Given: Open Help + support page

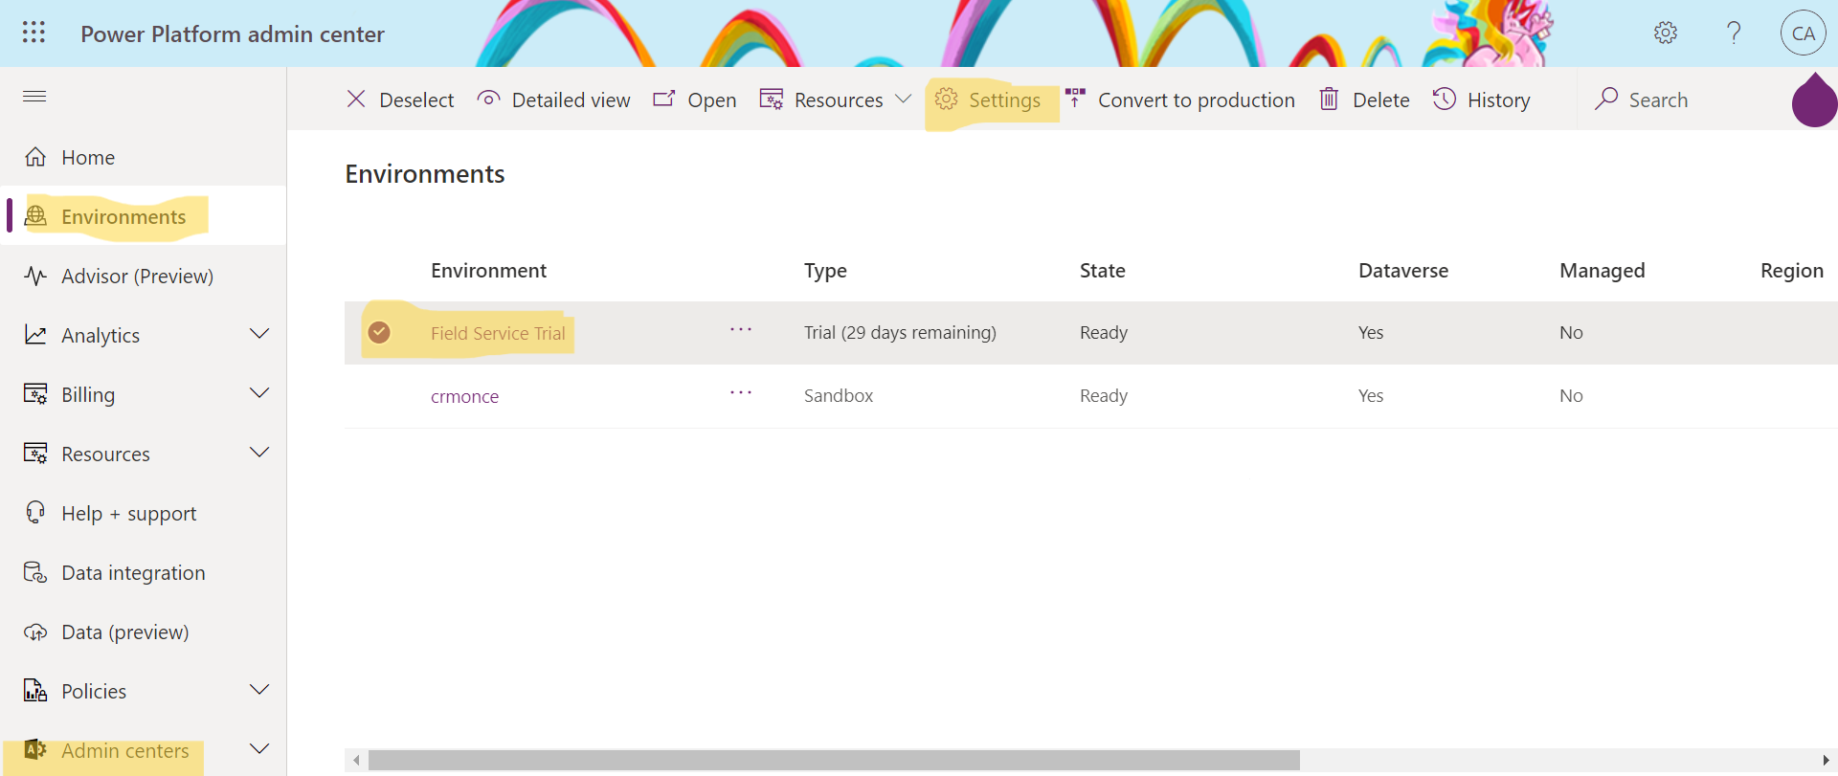Looking at the screenshot, I should pyautogui.click(x=128, y=514).
